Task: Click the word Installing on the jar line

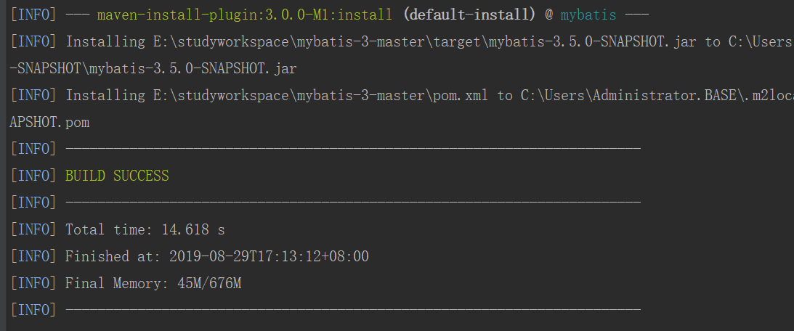Action: (x=105, y=42)
